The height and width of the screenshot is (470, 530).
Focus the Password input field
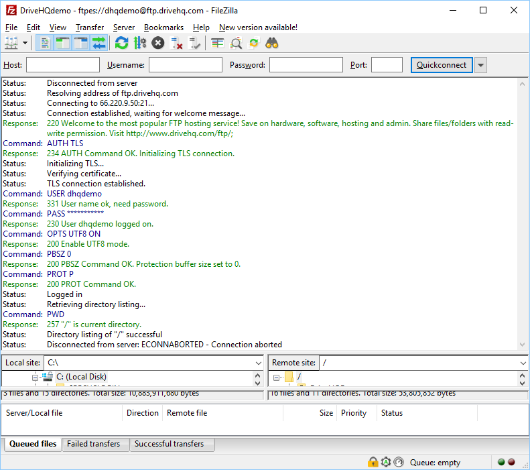[x=306, y=64]
